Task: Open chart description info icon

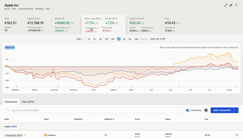Action: 237,48
